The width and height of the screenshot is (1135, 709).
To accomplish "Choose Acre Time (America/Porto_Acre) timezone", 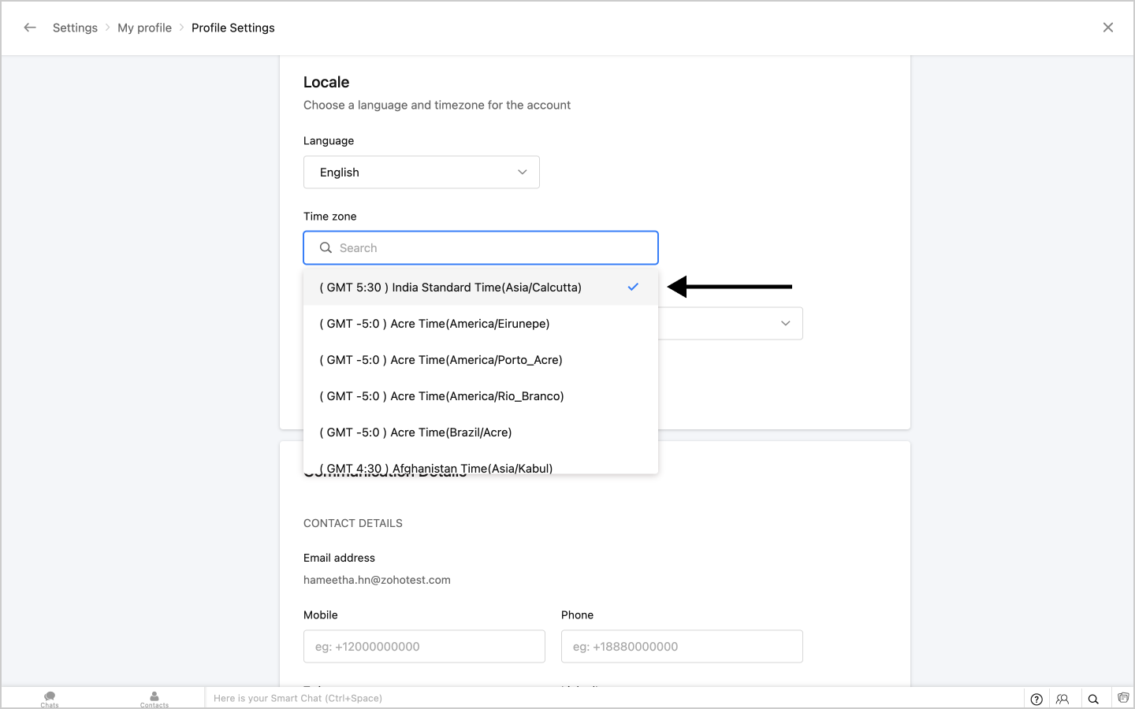I will [441, 360].
